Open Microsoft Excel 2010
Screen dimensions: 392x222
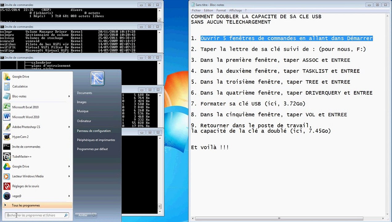pos(25,107)
